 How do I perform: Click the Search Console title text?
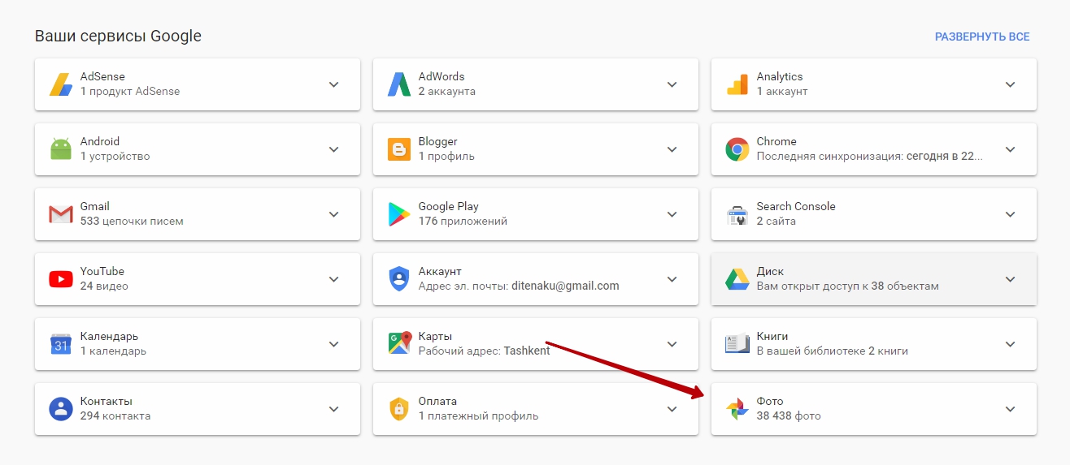(x=796, y=206)
